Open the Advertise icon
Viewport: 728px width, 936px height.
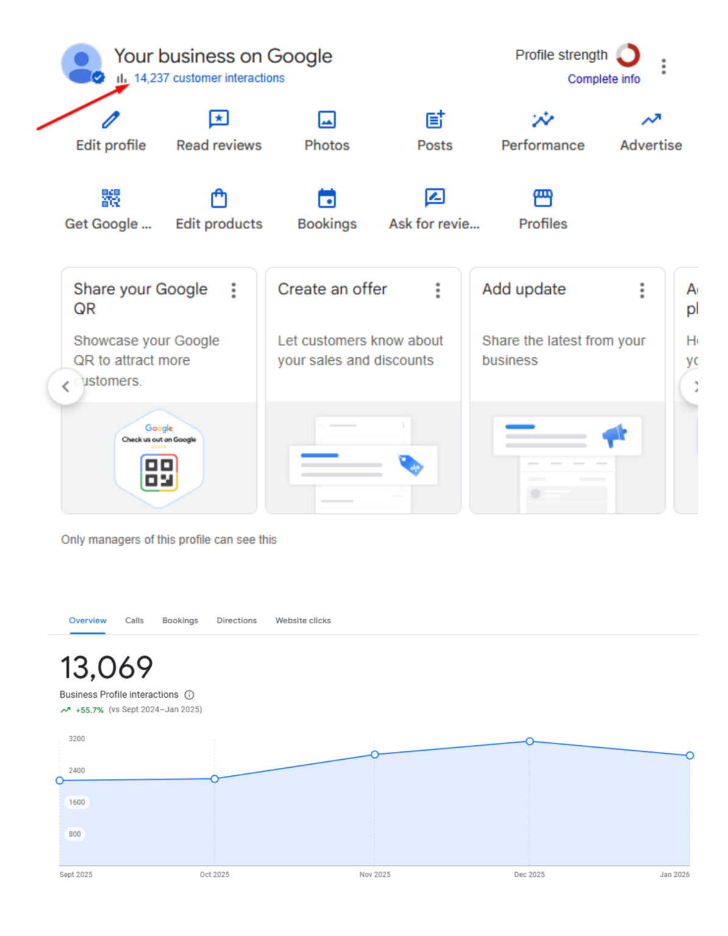pos(650,119)
